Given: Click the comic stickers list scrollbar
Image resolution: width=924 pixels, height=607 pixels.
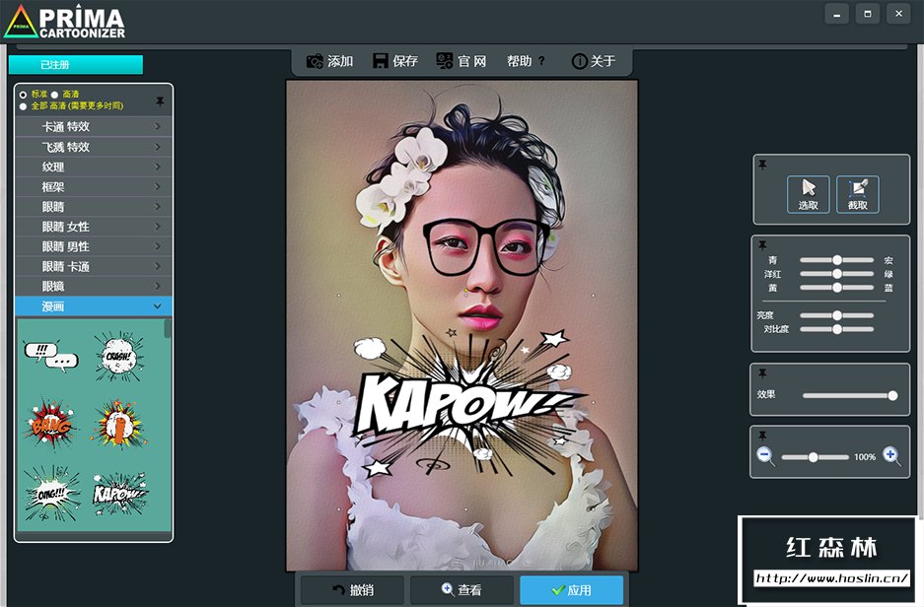Looking at the screenshot, I should [x=168, y=328].
